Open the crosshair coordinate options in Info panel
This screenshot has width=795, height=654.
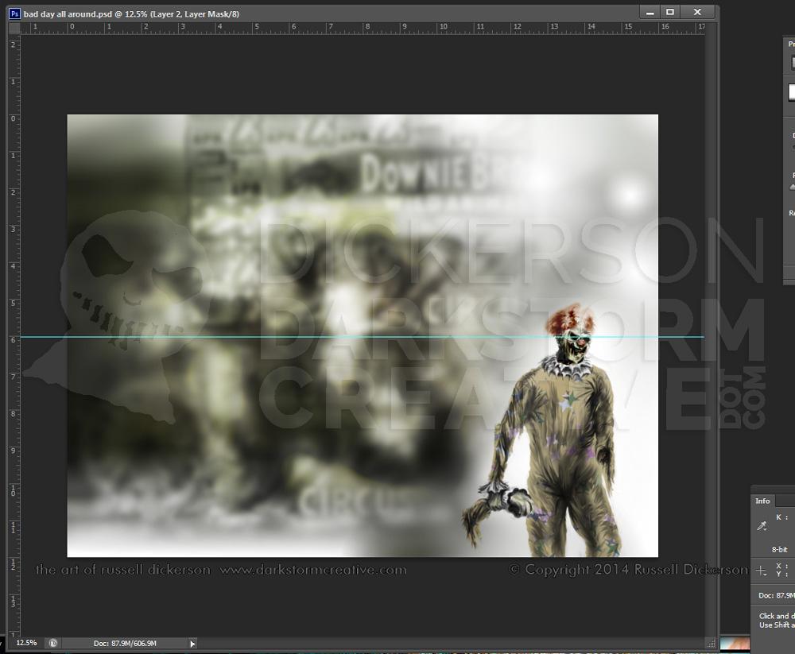tap(762, 571)
